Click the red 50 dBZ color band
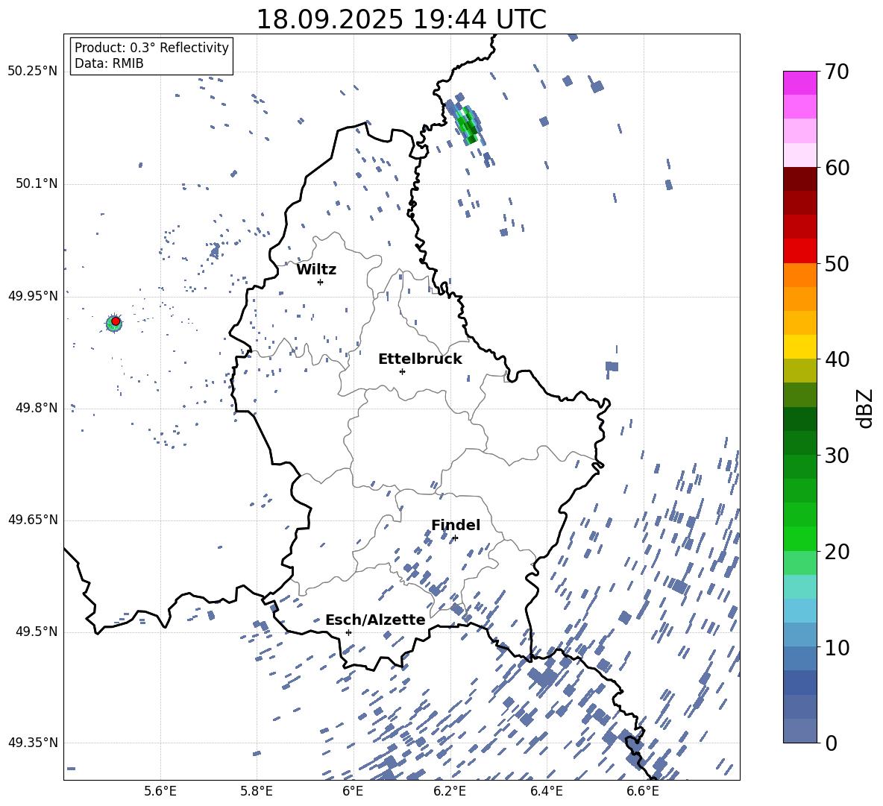 pos(799,251)
